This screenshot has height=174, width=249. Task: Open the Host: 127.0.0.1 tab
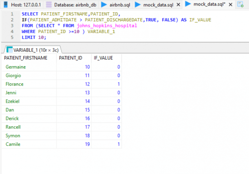[x=22, y=5]
